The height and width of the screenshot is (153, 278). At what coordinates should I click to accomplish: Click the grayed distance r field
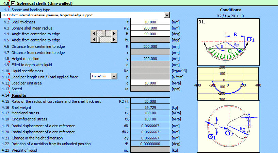point(150,53)
